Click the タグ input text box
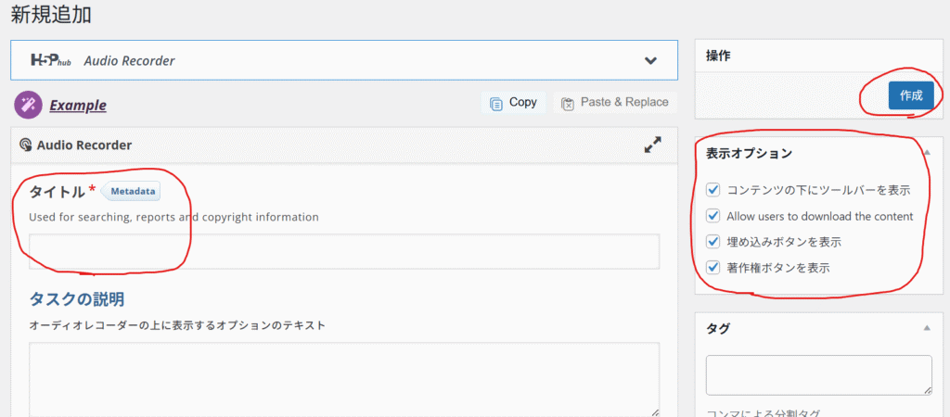 point(818,374)
